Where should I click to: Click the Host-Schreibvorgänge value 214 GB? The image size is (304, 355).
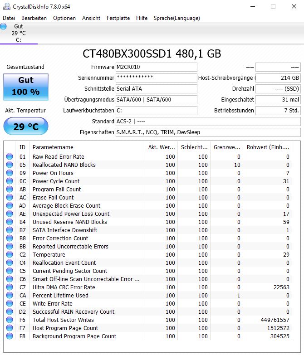278,78
